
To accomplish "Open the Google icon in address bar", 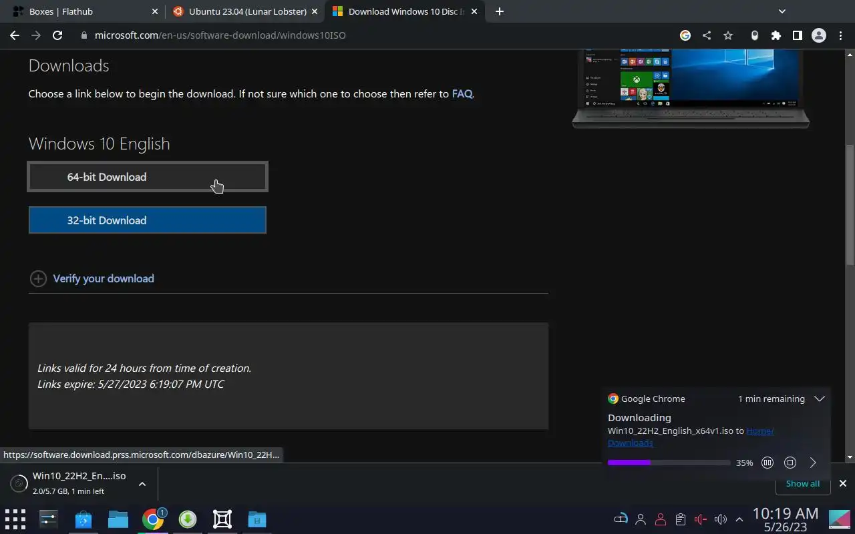I will [685, 35].
